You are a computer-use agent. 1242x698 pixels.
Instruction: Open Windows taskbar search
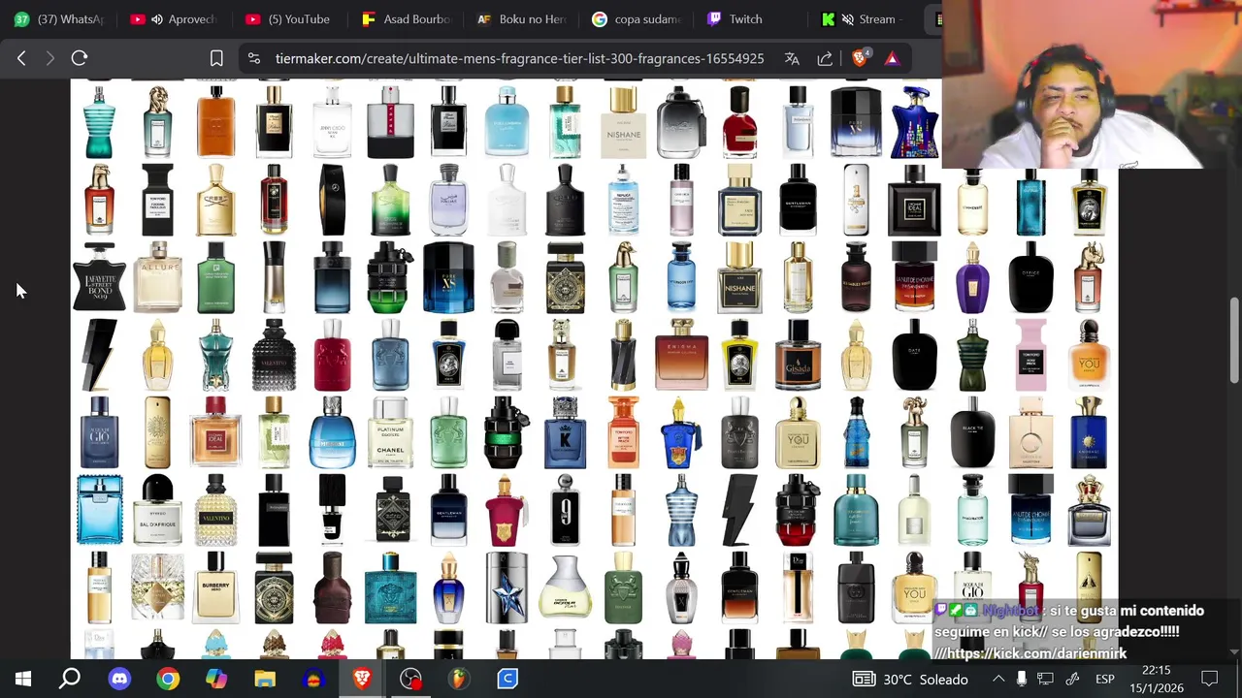click(70, 679)
